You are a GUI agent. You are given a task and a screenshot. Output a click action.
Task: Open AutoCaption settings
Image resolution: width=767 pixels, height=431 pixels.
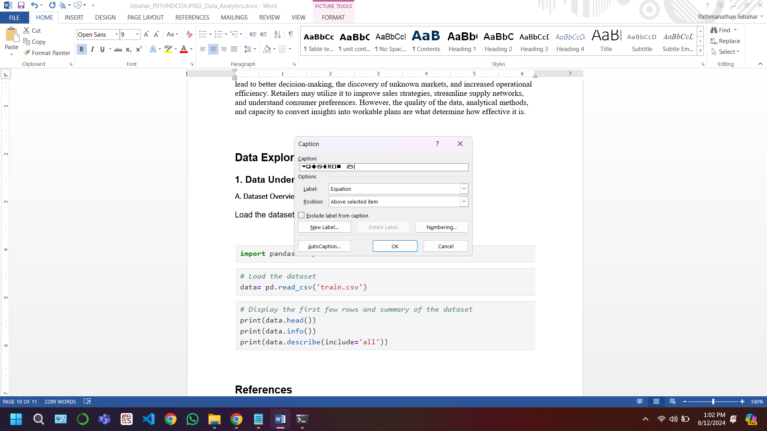tap(324, 246)
